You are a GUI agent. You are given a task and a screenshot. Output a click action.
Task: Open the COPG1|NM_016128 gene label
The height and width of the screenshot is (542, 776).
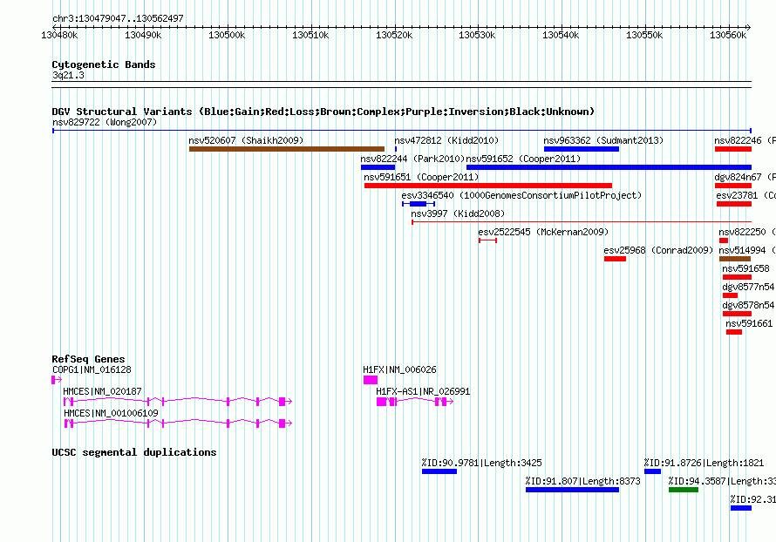click(x=92, y=369)
